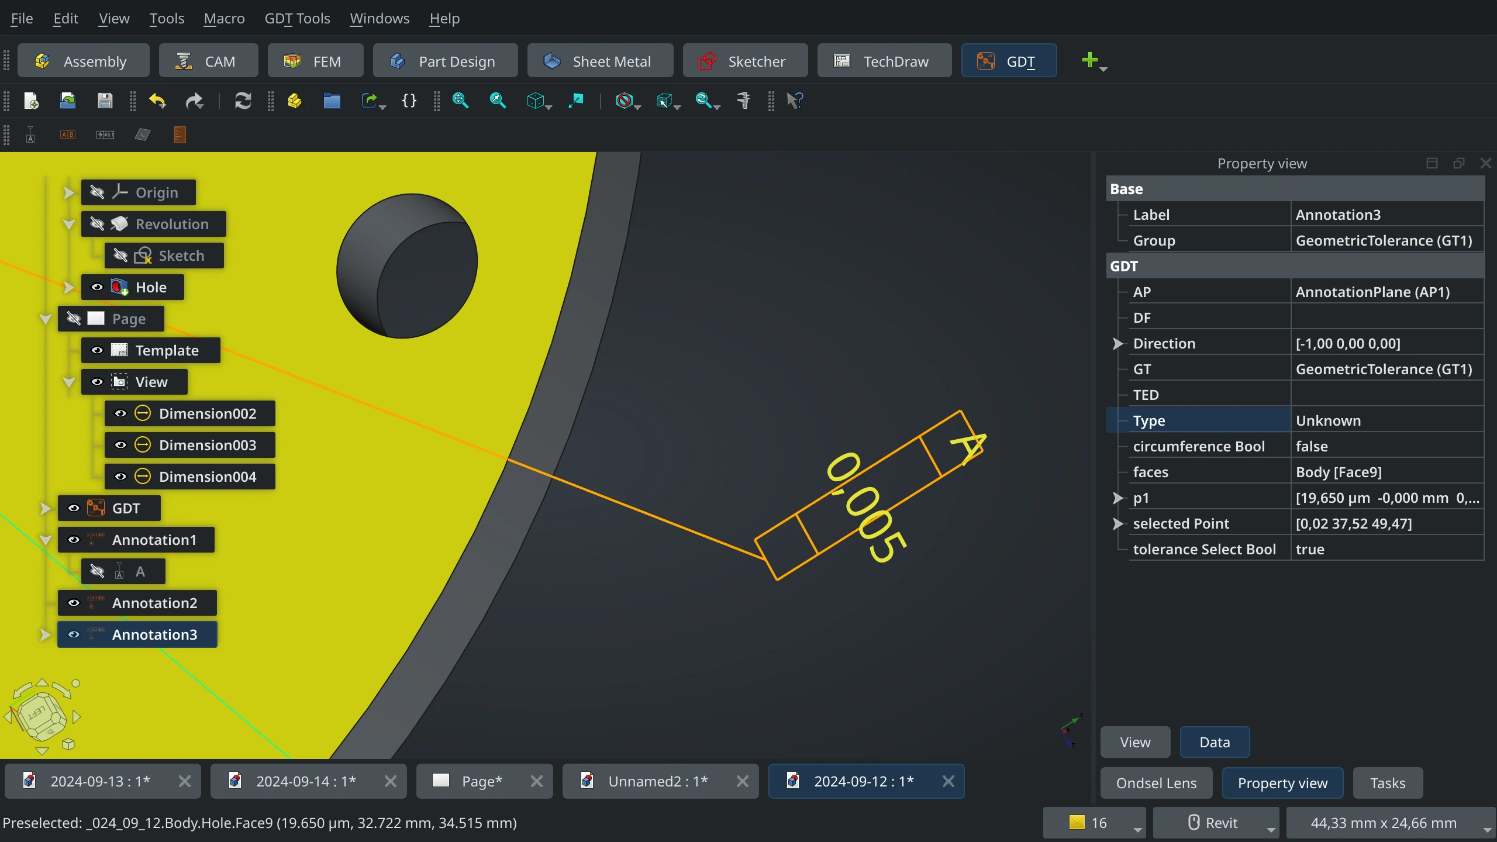Hide Annotation1 using its eye icon

[74, 540]
